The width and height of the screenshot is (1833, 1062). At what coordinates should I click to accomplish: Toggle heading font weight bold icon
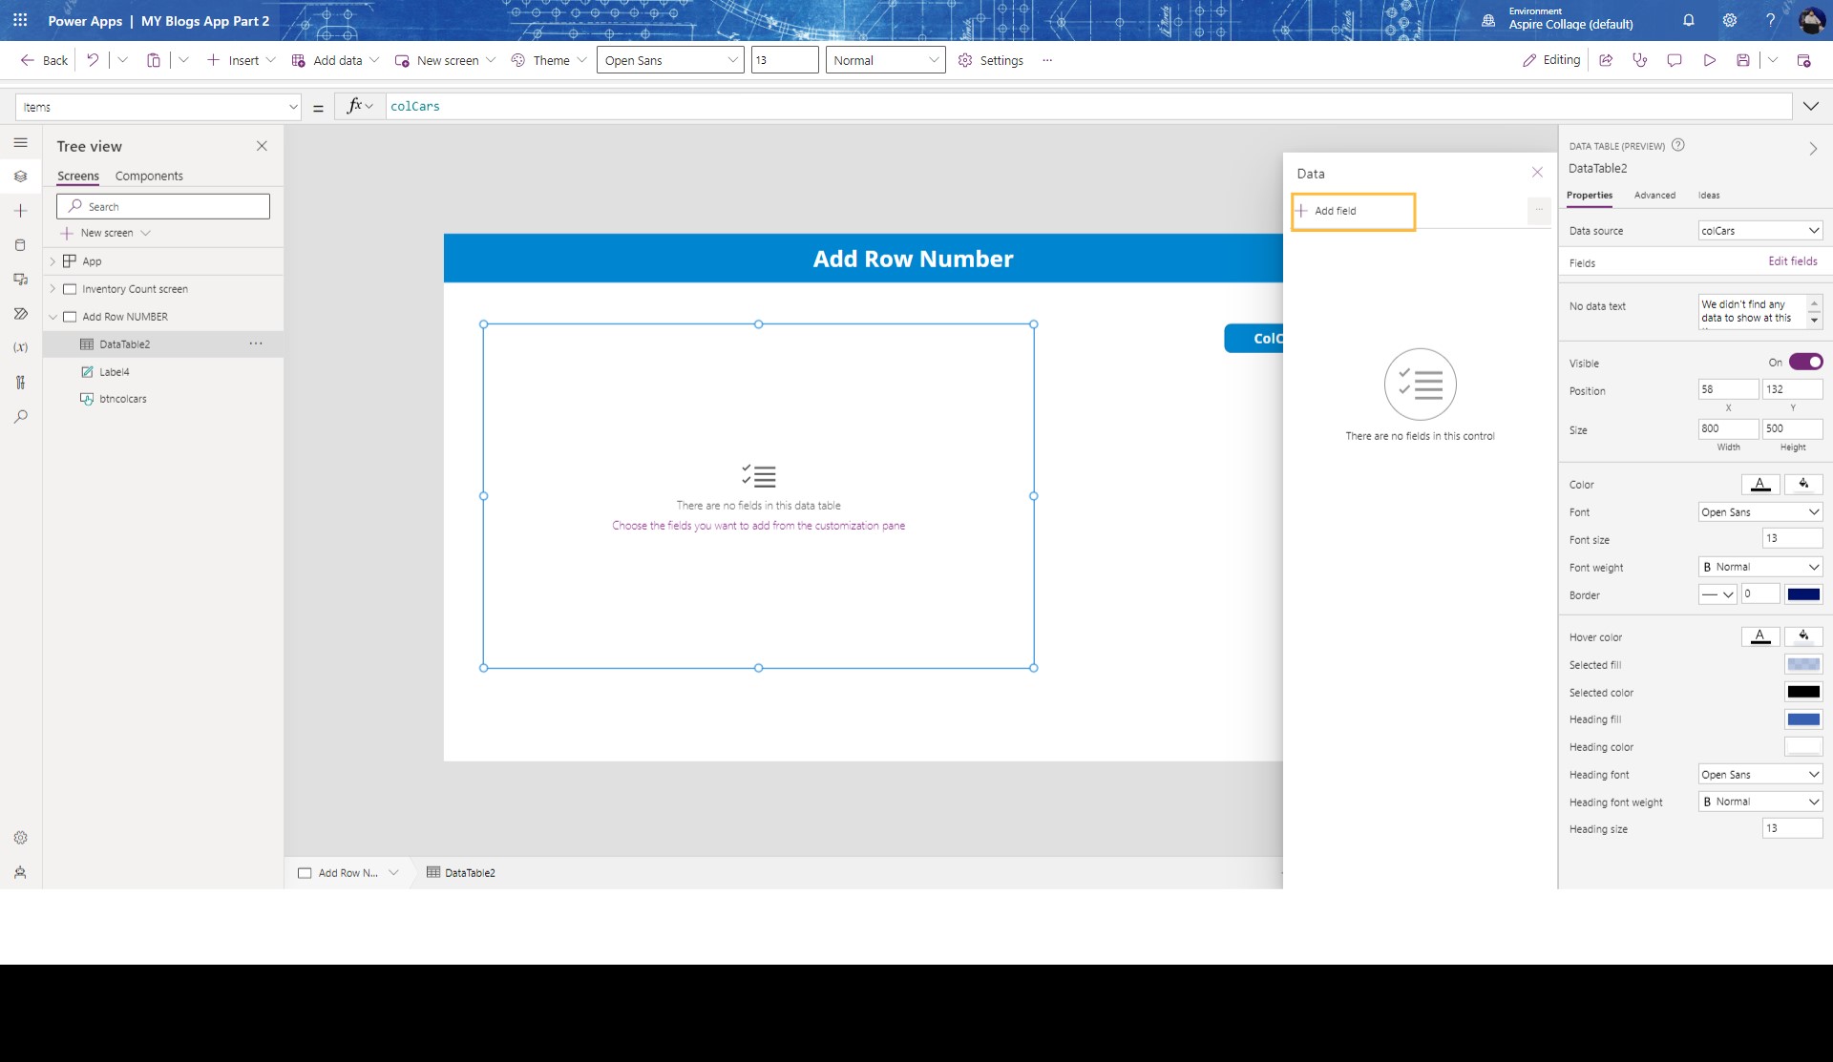tap(1708, 802)
